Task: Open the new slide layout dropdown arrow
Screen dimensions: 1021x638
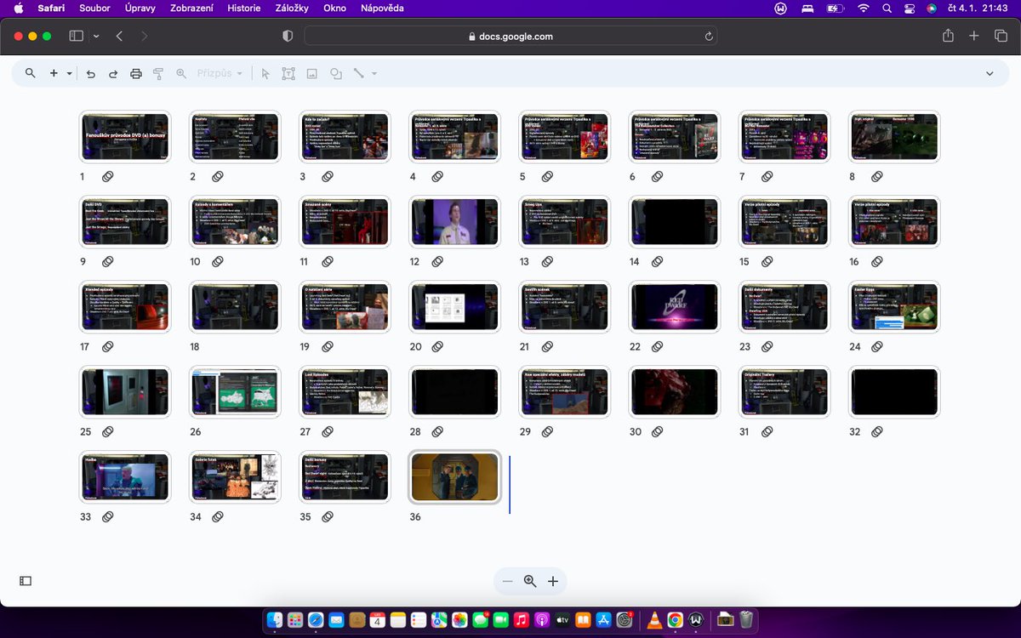Action: (70, 74)
